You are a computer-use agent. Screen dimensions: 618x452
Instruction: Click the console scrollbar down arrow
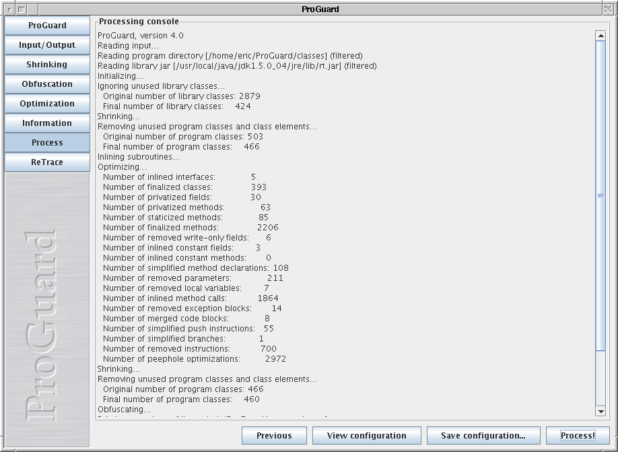click(x=600, y=411)
